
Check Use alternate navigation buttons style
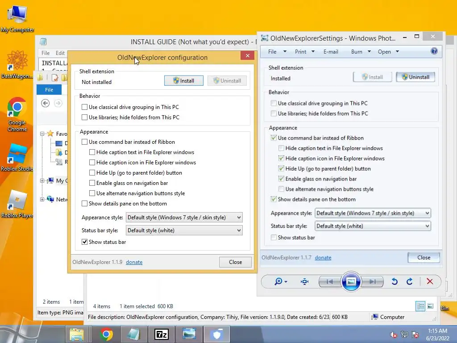click(92, 193)
